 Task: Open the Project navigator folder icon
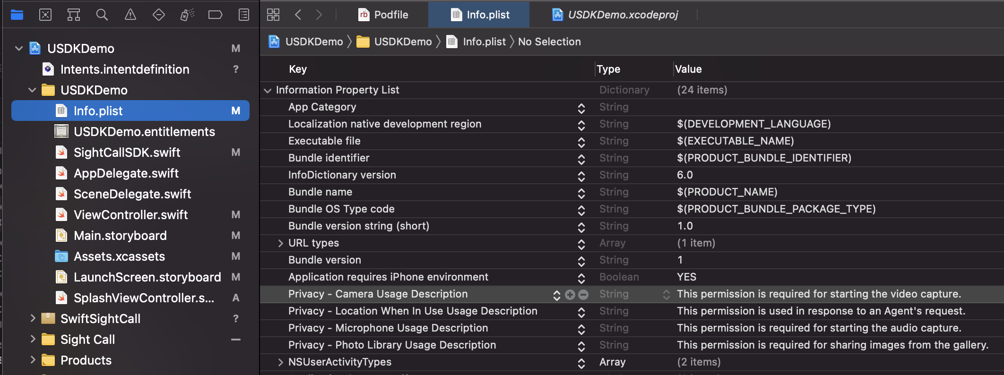[17, 15]
